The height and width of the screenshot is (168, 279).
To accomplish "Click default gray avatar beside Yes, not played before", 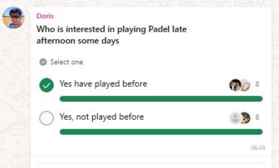I will click(x=235, y=118).
